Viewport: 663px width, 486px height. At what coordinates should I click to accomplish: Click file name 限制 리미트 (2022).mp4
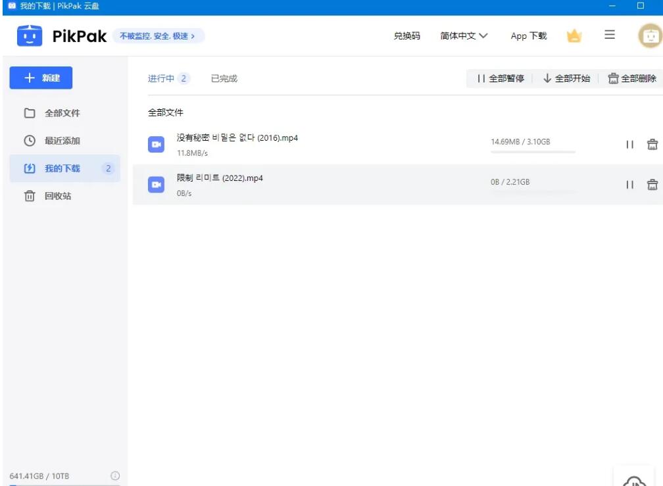click(220, 178)
